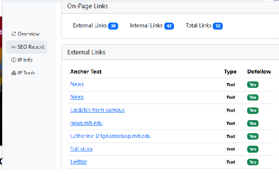Image resolution: width=279 pixels, height=174 pixels.
Task: Click the External Links section heading
Action: (86, 52)
